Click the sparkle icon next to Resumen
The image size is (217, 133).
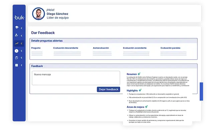click(x=139, y=74)
